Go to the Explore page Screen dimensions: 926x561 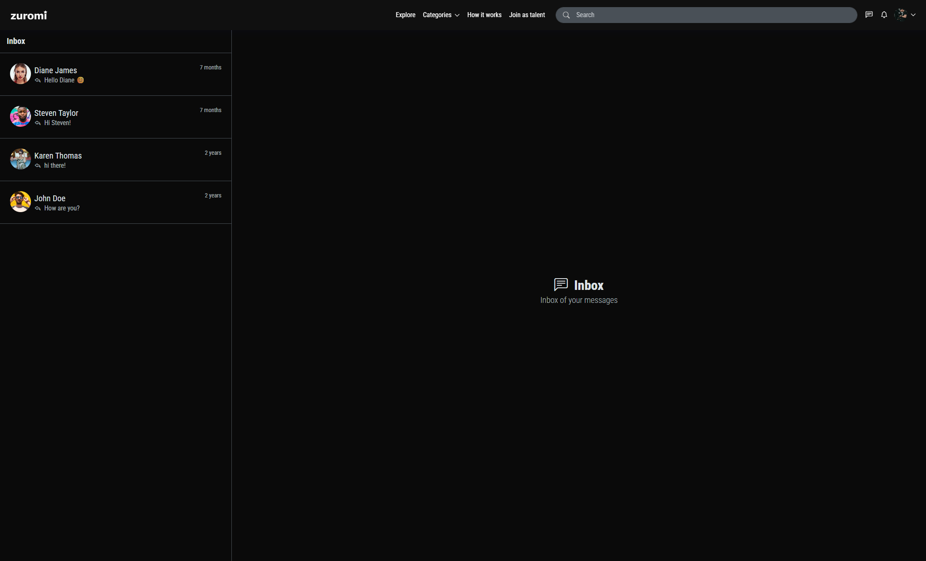405,15
